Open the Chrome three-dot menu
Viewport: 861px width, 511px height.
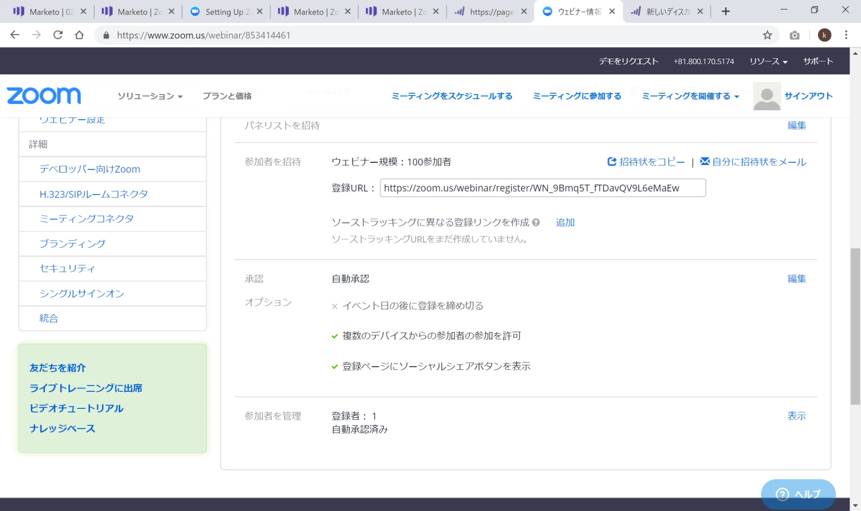pyautogui.click(x=846, y=35)
